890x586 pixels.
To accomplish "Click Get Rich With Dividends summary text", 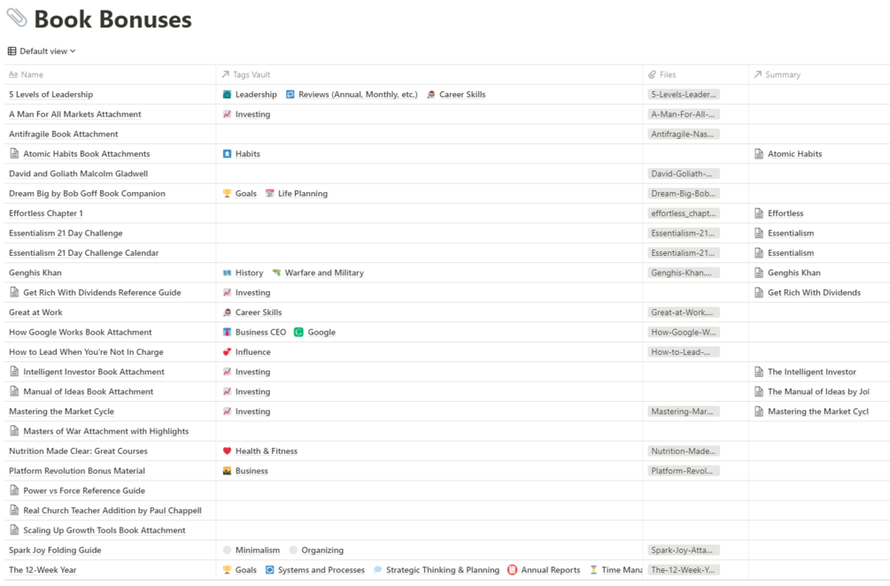I will pyautogui.click(x=814, y=293).
